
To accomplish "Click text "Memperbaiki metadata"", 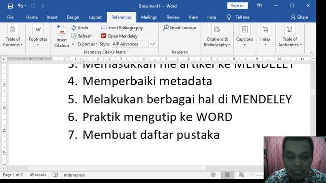I will click(x=147, y=81).
